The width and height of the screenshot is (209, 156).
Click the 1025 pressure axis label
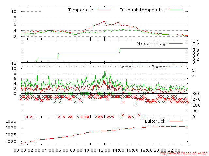pos(11,135)
